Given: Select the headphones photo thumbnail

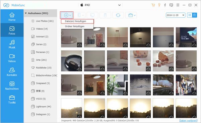Looking at the screenshot, I should click(72, 61).
